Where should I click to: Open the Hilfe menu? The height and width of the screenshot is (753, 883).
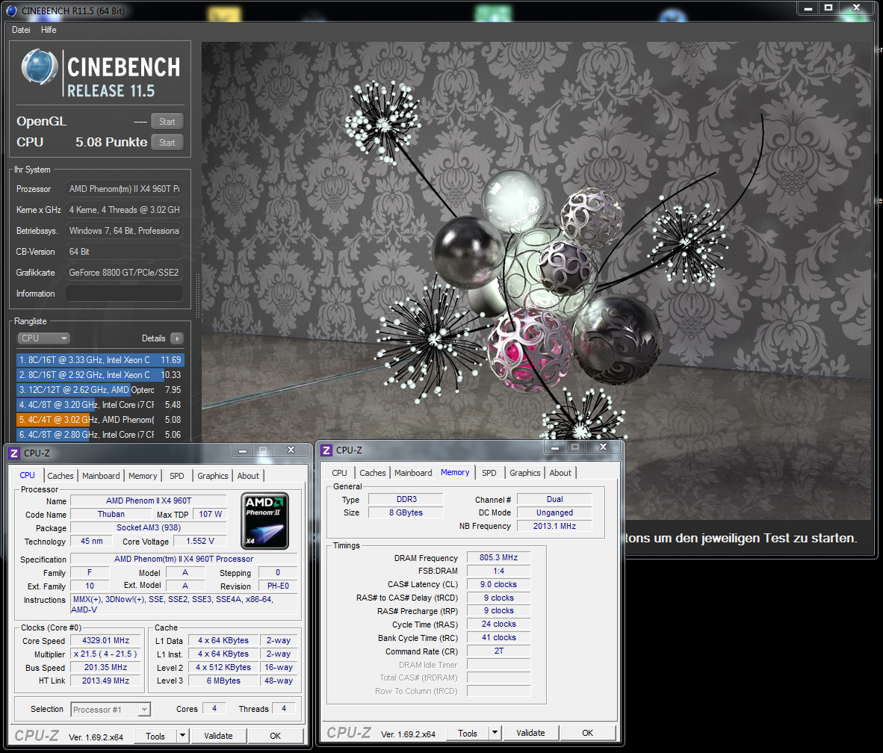tap(49, 30)
